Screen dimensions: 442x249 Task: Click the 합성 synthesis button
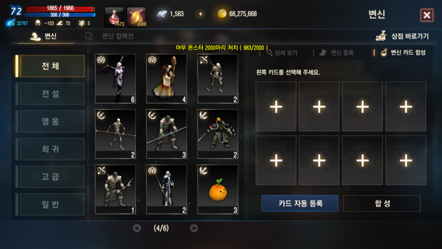pos(382,203)
